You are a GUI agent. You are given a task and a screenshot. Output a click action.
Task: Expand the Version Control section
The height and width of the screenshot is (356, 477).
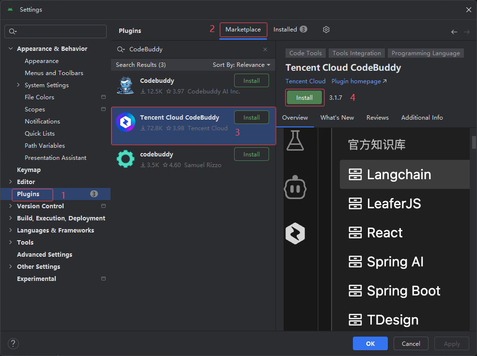tap(11, 206)
